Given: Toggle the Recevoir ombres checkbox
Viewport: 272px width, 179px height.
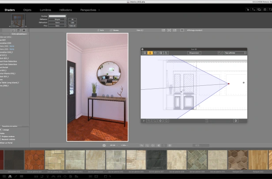Looking at the screenshot, I should (x=0, y=139).
